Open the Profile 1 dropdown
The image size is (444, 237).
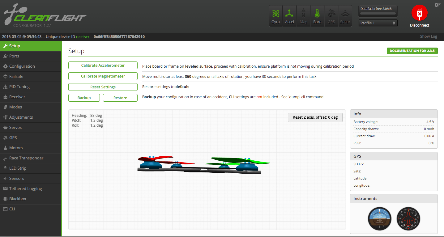[x=378, y=23]
